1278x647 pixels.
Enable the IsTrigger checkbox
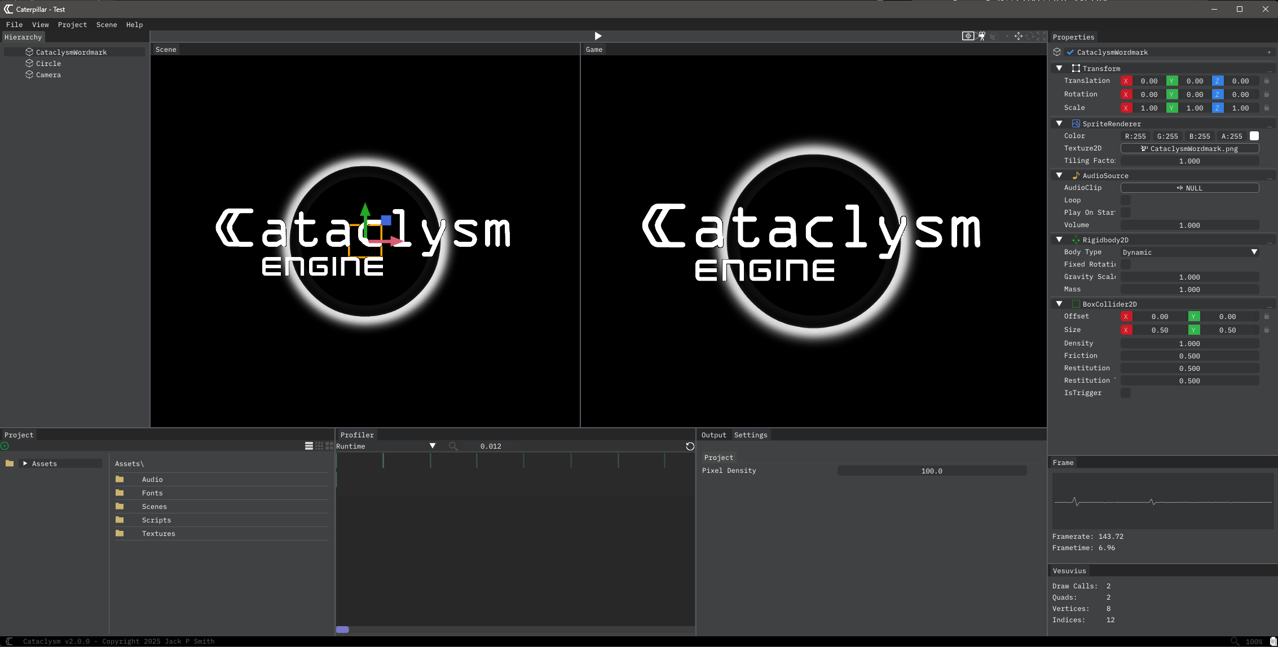click(x=1126, y=393)
